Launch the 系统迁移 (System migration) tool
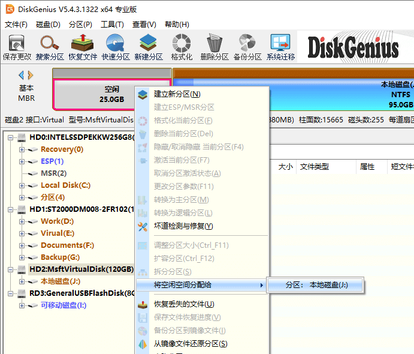 tap(280, 47)
